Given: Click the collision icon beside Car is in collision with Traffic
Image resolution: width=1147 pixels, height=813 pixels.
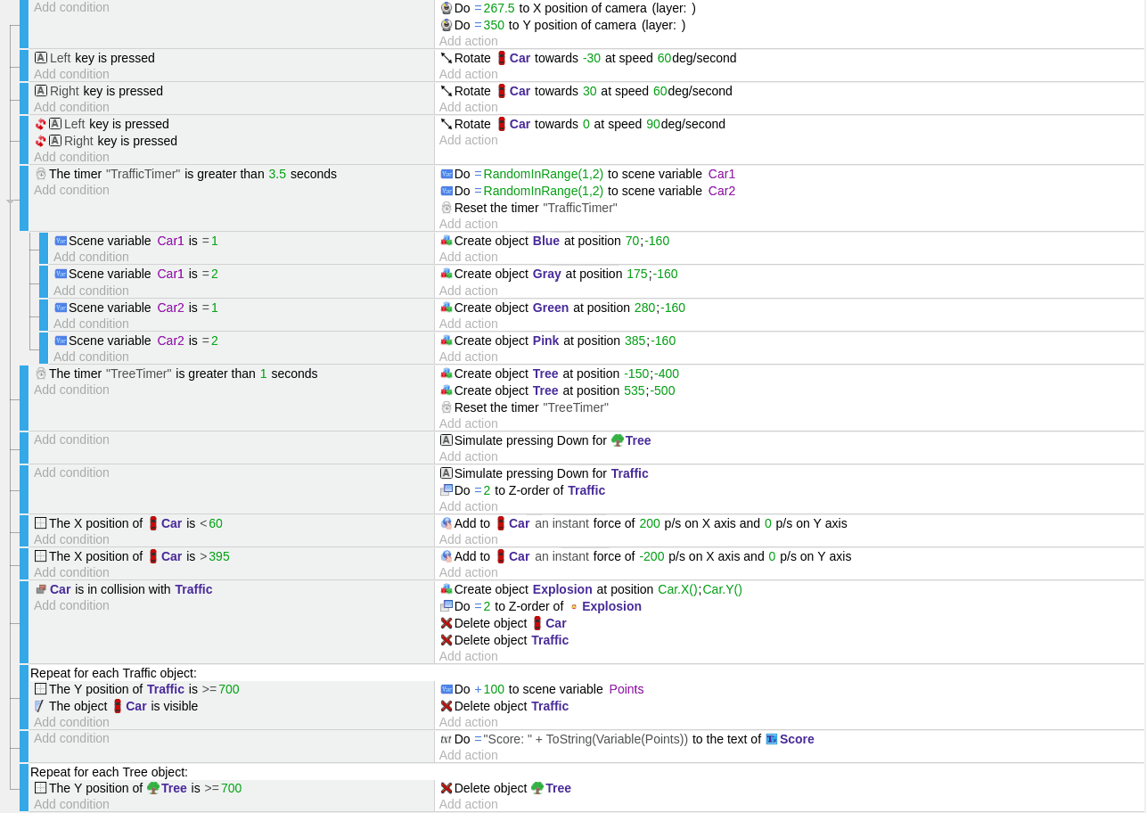Looking at the screenshot, I should (x=40, y=589).
